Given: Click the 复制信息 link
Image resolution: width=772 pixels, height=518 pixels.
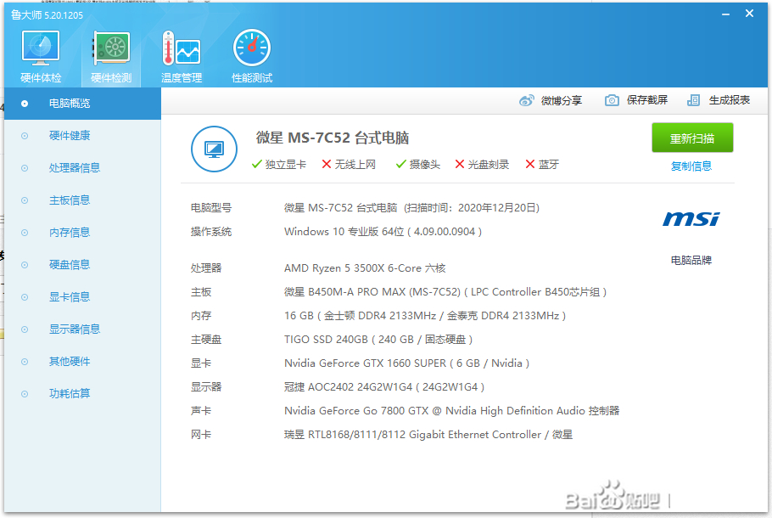Looking at the screenshot, I should (x=691, y=166).
